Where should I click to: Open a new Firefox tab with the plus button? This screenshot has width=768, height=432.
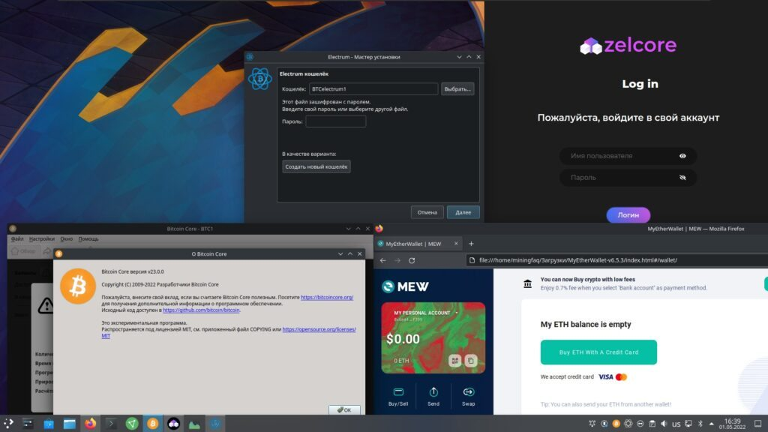click(471, 244)
